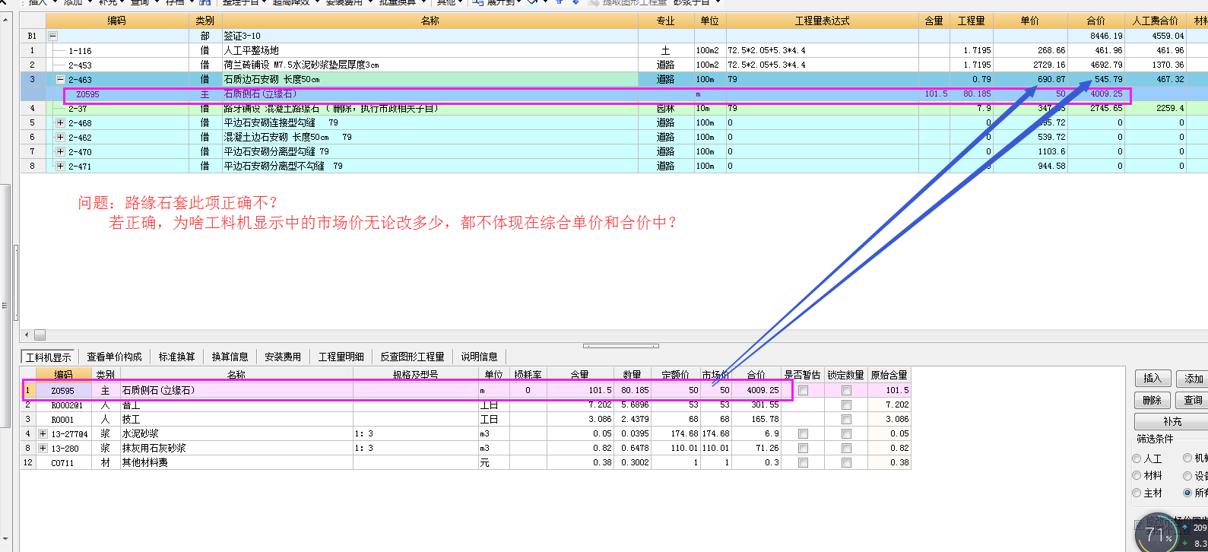Image resolution: width=1208 pixels, height=552 pixels.
Task: Select material row C0711 其他材料费
Action: click(x=465, y=462)
